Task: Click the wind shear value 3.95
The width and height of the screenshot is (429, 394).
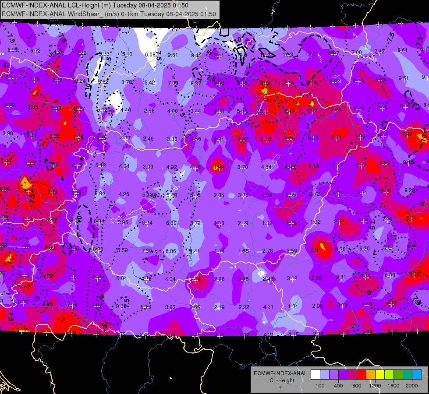Action: 123,222
